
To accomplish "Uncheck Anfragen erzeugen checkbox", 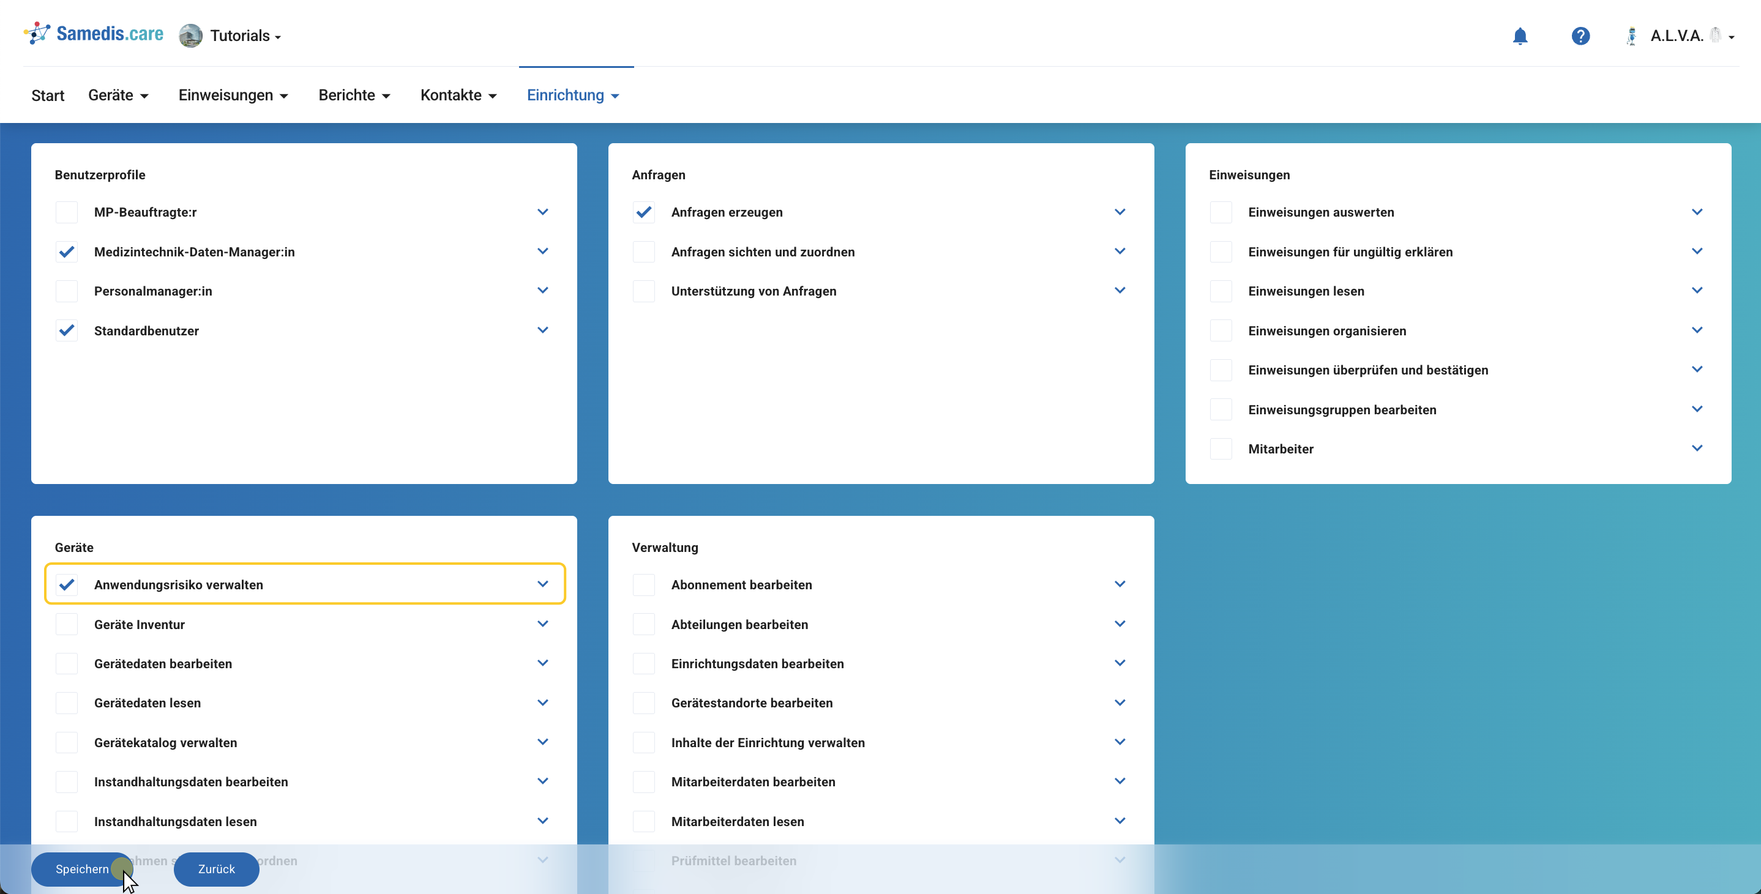I will coord(643,212).
